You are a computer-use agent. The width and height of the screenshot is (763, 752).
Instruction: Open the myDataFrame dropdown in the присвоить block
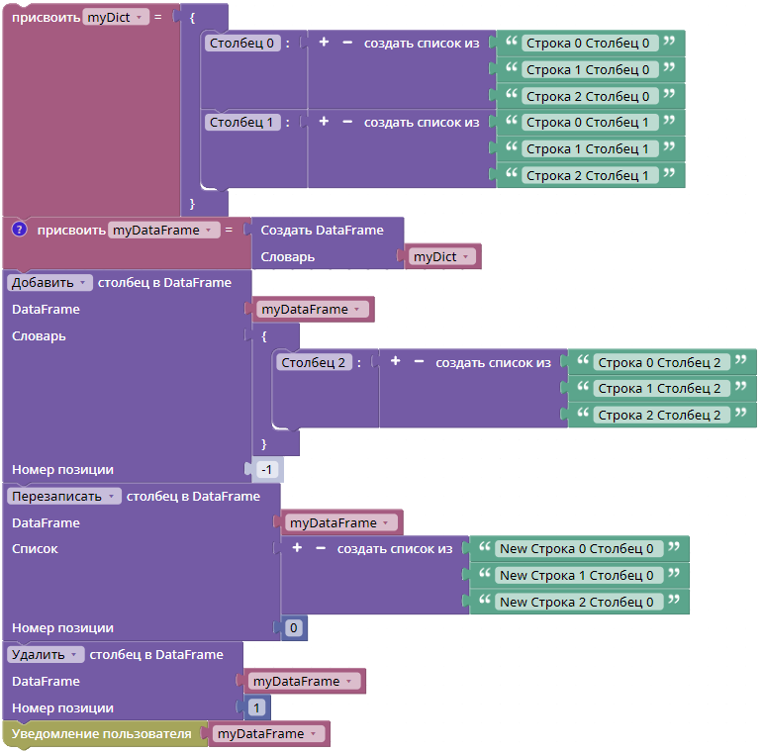click(163, 231)
